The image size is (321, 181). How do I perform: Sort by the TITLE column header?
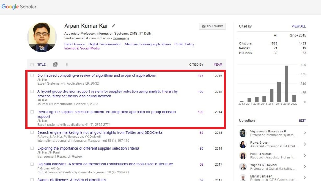(x=41, y=65)
